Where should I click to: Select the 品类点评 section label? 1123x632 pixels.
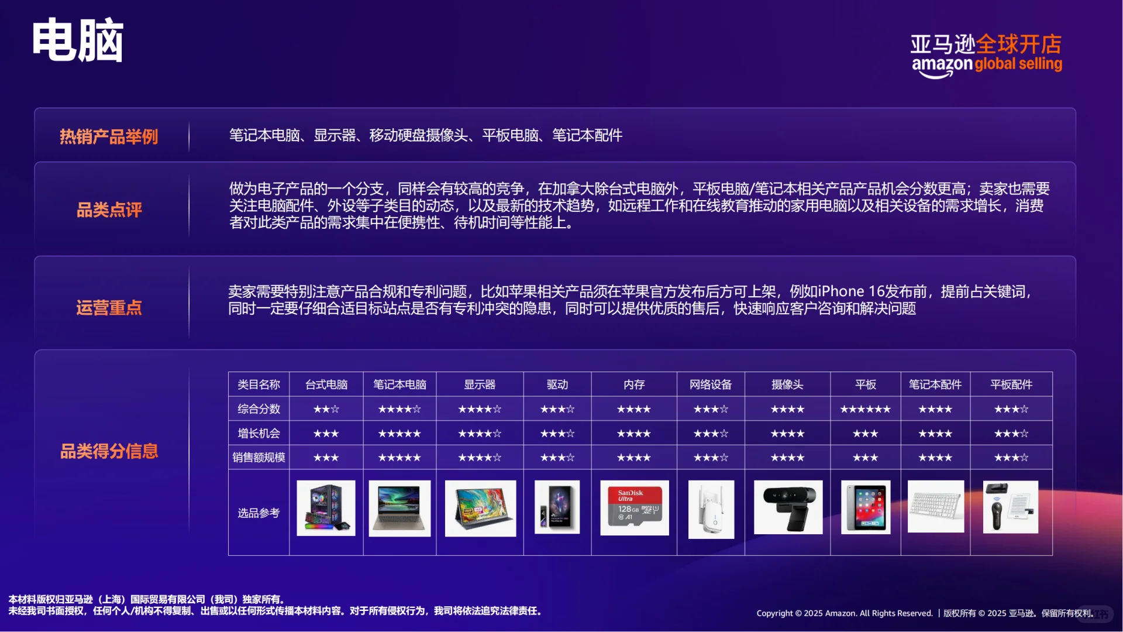click(109, 211)
